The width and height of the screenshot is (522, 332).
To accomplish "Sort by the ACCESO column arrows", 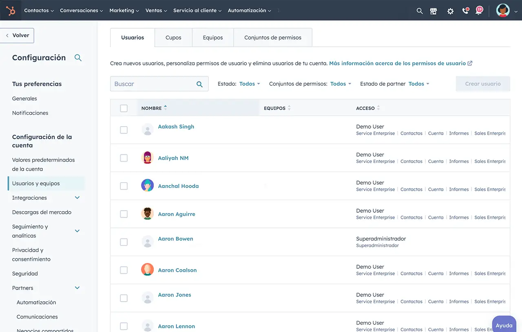I will 378,108.
